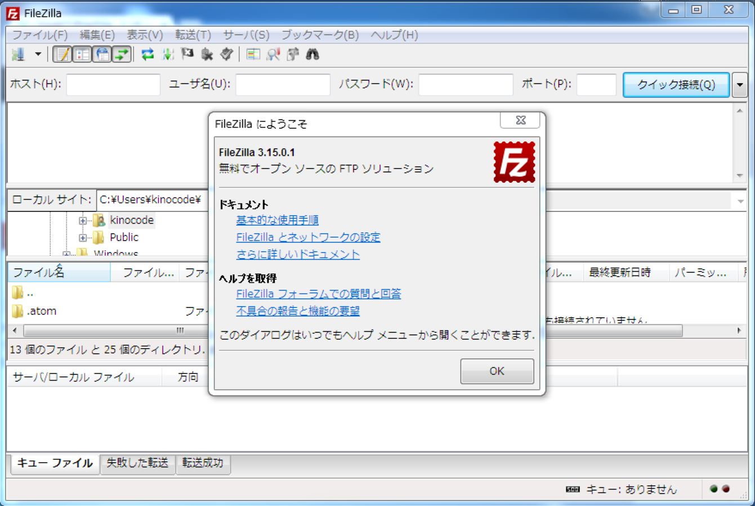Click the message log scroll-up arrow

pos(739,111)
